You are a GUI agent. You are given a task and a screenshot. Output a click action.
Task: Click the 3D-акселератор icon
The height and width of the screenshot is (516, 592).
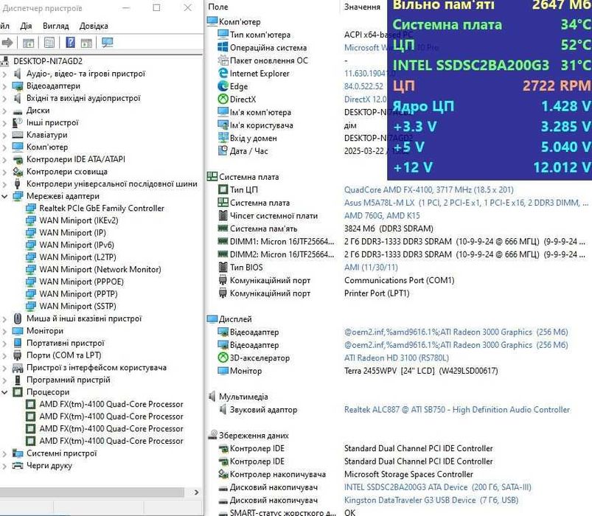click(223, 358)
